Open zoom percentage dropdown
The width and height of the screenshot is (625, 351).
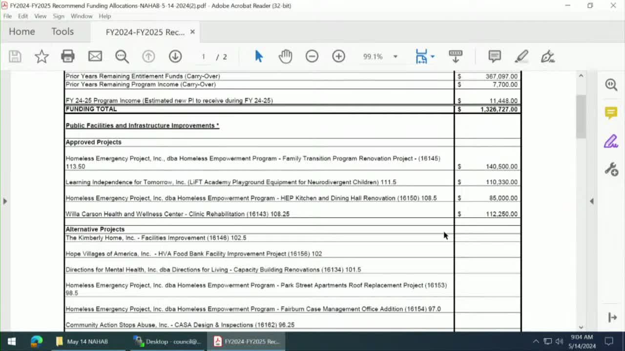(395, 57)
